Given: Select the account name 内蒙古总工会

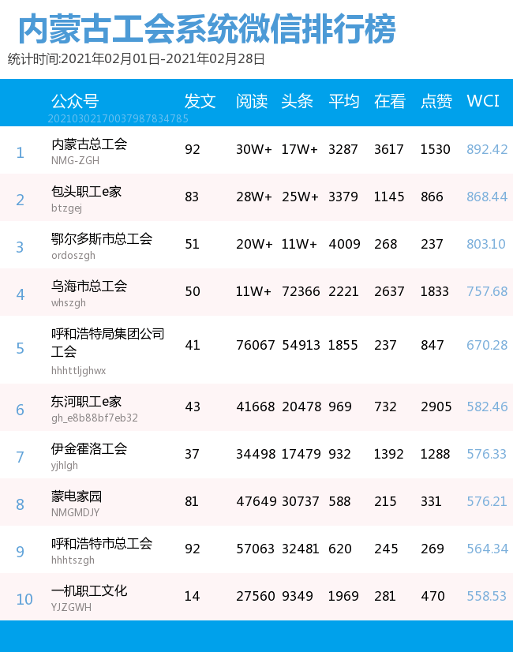Looking at the screenshot, I should 89,144.
